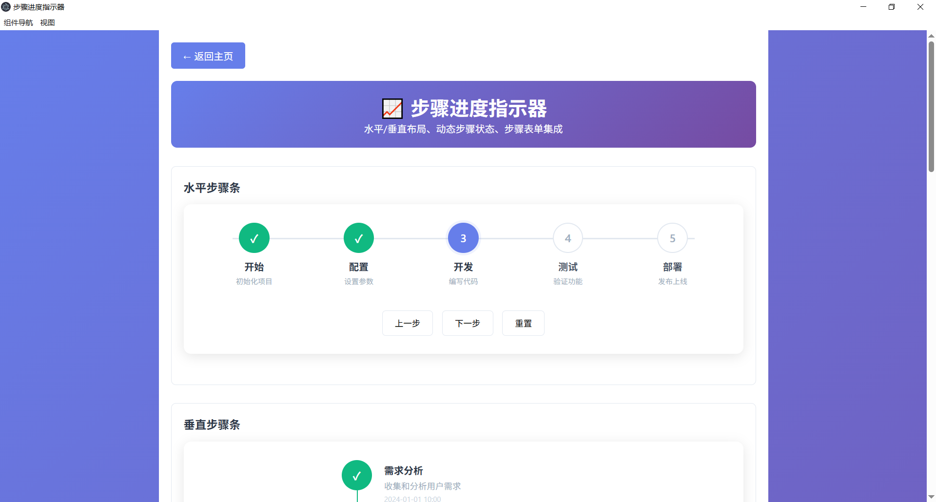Click the 返回主页 back button
The image size is (936, 502).
208,56
